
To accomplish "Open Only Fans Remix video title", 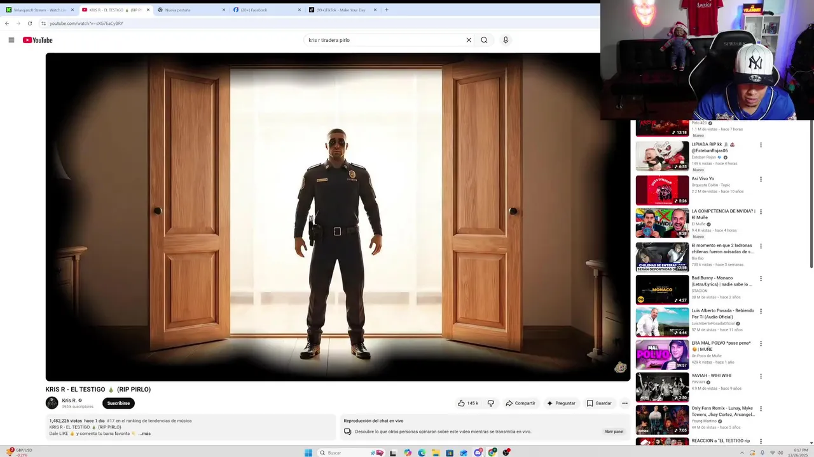I will [x=723, y=411].
